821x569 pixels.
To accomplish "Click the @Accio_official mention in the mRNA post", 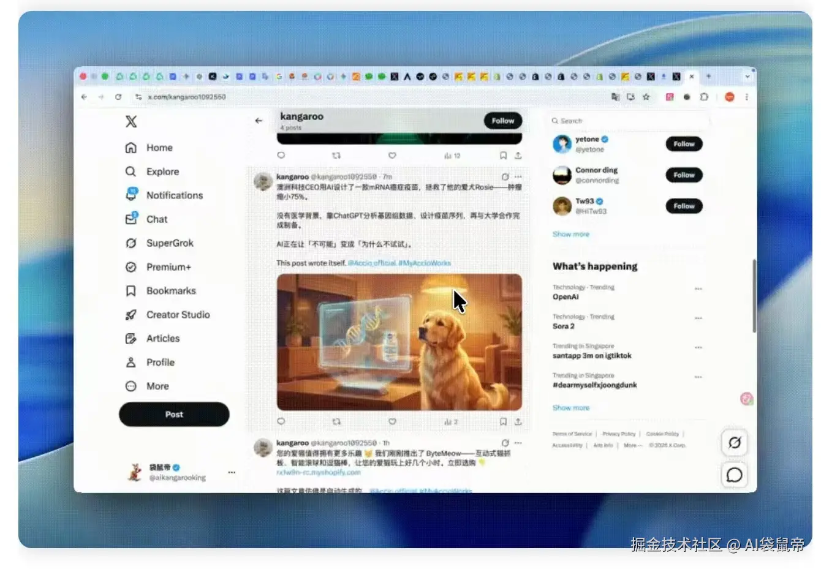I will [x=372, y=263].
